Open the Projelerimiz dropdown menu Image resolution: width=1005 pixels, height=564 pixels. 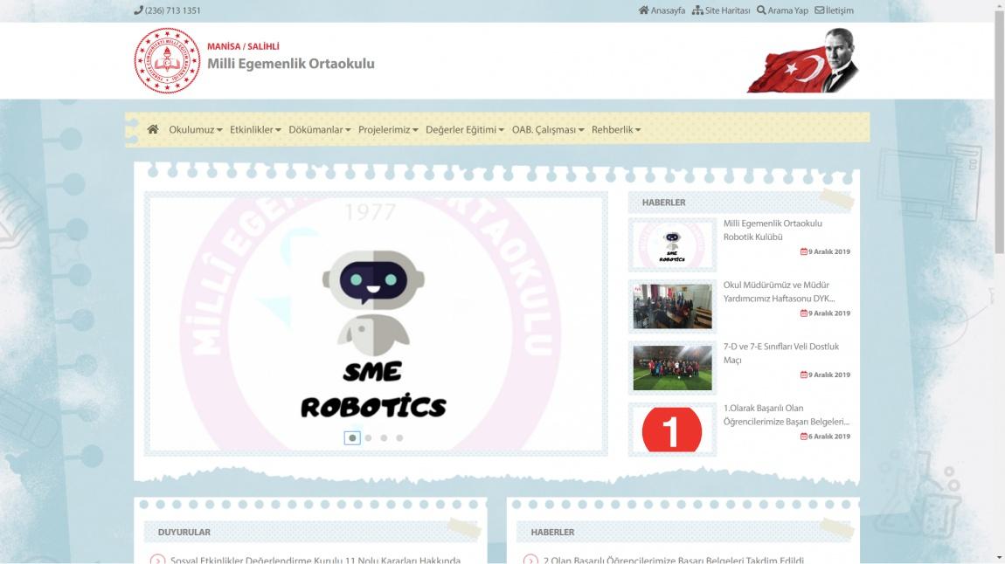388,129
